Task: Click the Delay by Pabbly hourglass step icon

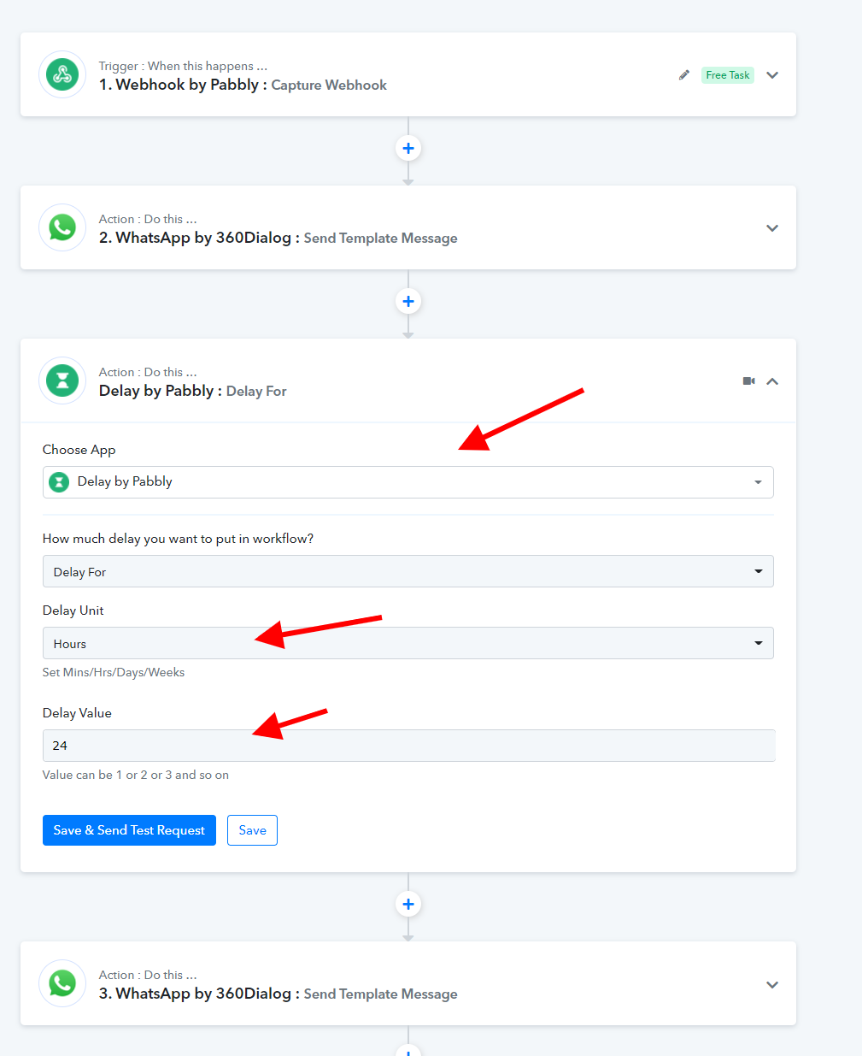Action: [x=62, y=381]
